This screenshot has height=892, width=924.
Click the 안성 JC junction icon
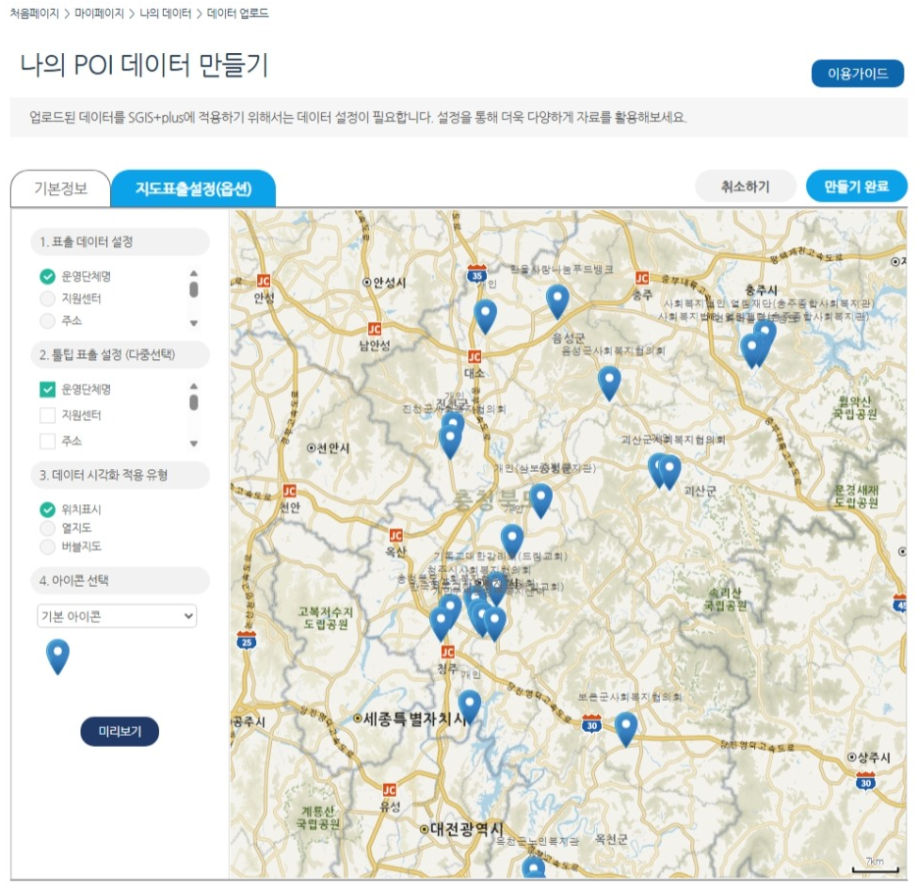(263, 281)
